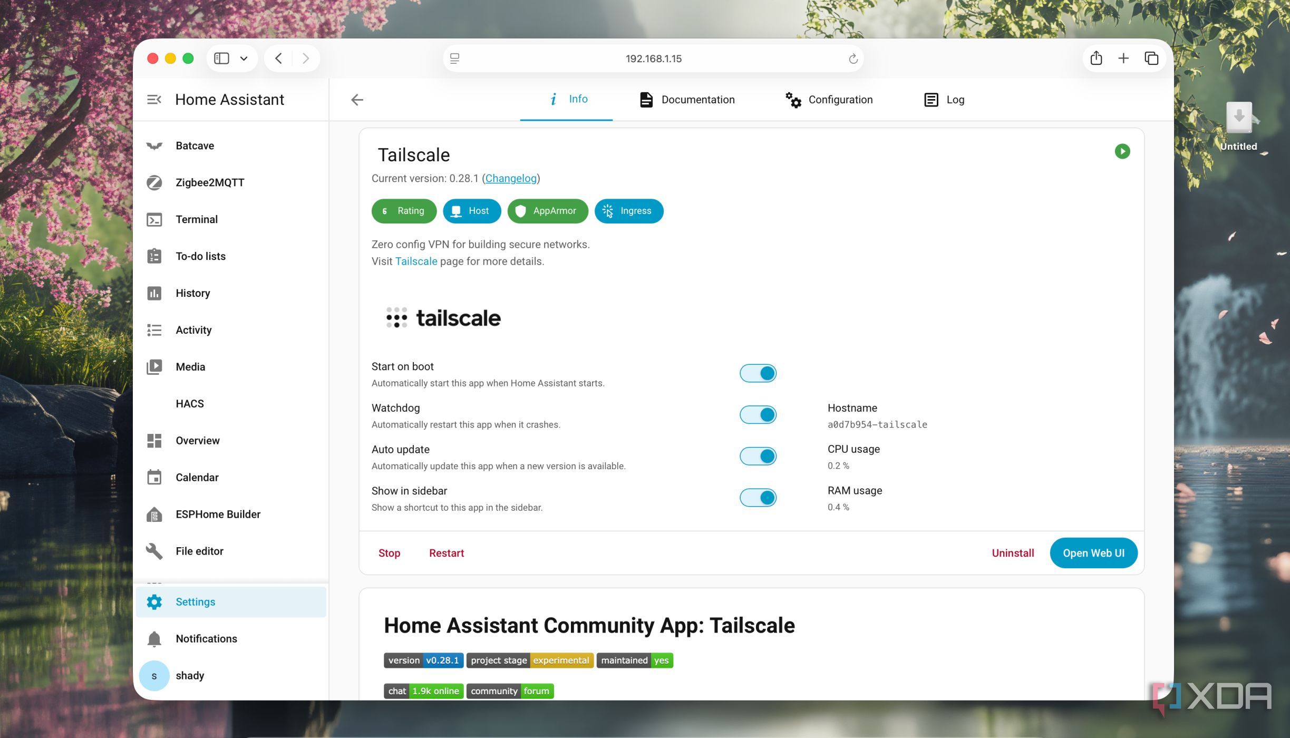Collapse the Home Assistant sidebar menu icon
Viewport: 1290px width, 738px height.
click(154, 100)
